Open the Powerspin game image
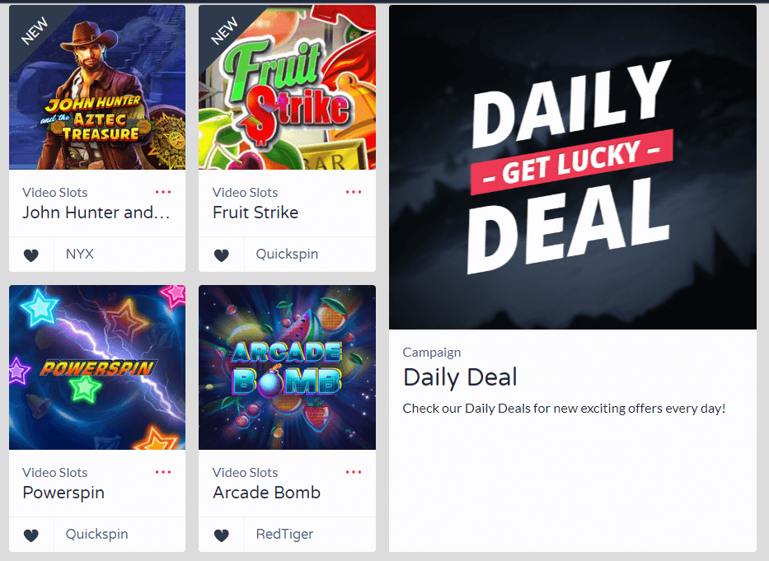The height and width of the screenshot is (561, 769). [x=97, y=367]
